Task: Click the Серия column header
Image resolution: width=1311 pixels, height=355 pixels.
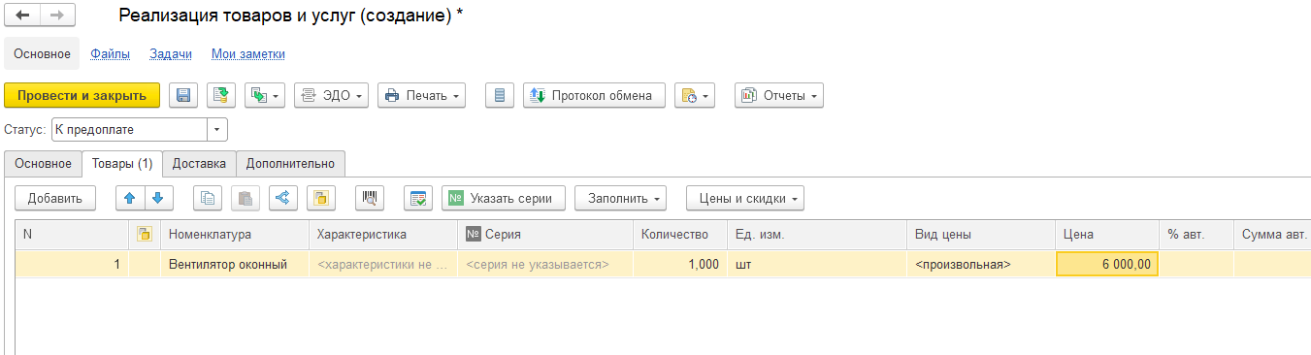Action: [545, 234]
